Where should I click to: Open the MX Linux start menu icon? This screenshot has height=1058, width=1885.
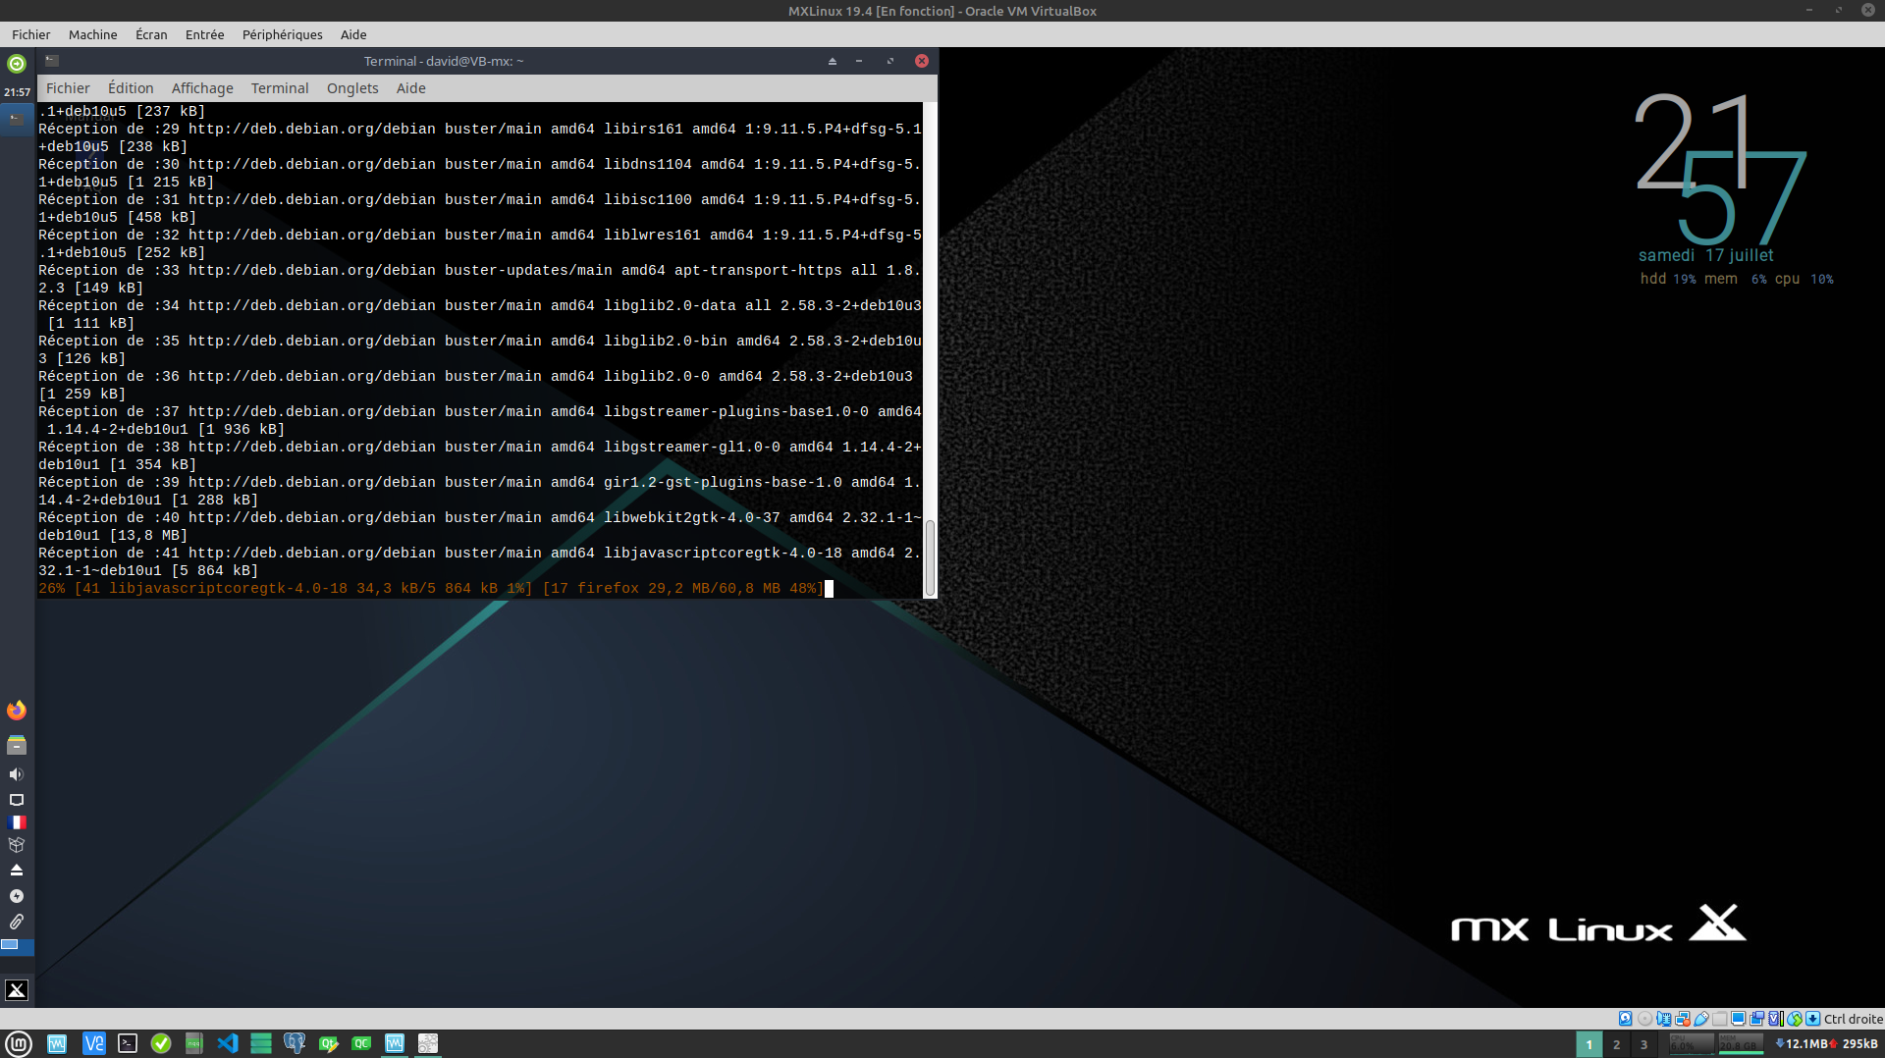(x=17, y=990)
